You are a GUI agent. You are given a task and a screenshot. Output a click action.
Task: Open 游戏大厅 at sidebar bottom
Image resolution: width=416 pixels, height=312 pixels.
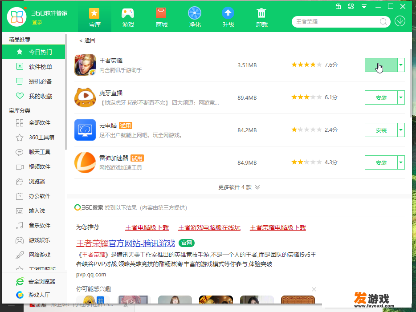[x=33, y=295]
